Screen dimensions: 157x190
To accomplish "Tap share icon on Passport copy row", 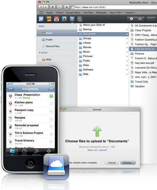I will point(51,111).
